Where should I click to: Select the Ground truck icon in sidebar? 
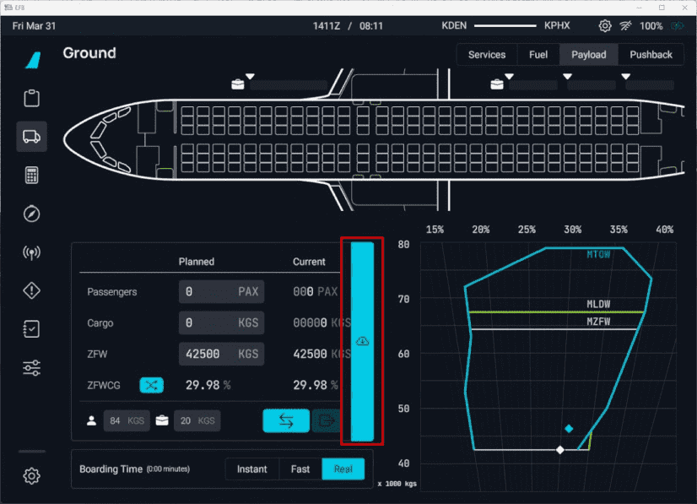(x=32, y=136)
